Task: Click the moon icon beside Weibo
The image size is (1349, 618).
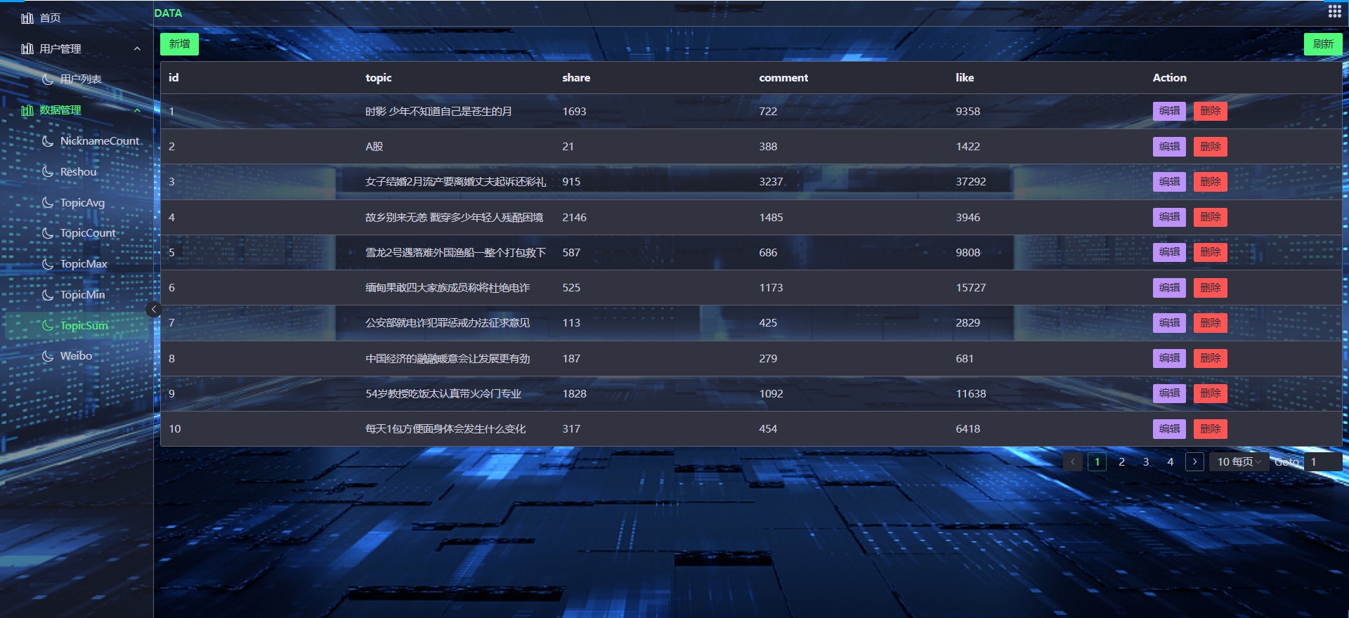Action: tap(48, 356)
